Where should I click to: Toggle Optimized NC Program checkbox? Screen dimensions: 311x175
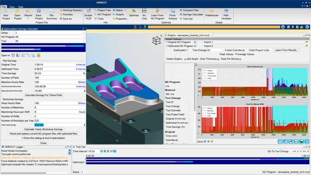[167, 46]
